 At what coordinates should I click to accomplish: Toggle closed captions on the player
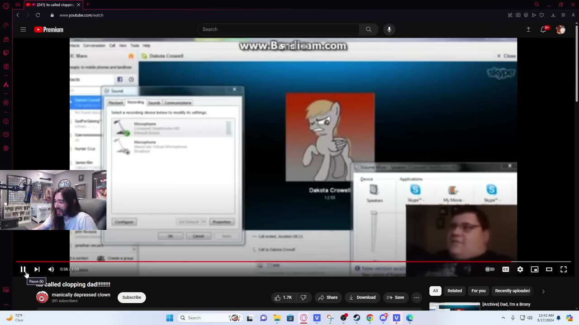pyautogui.click(x=506, y=269)
